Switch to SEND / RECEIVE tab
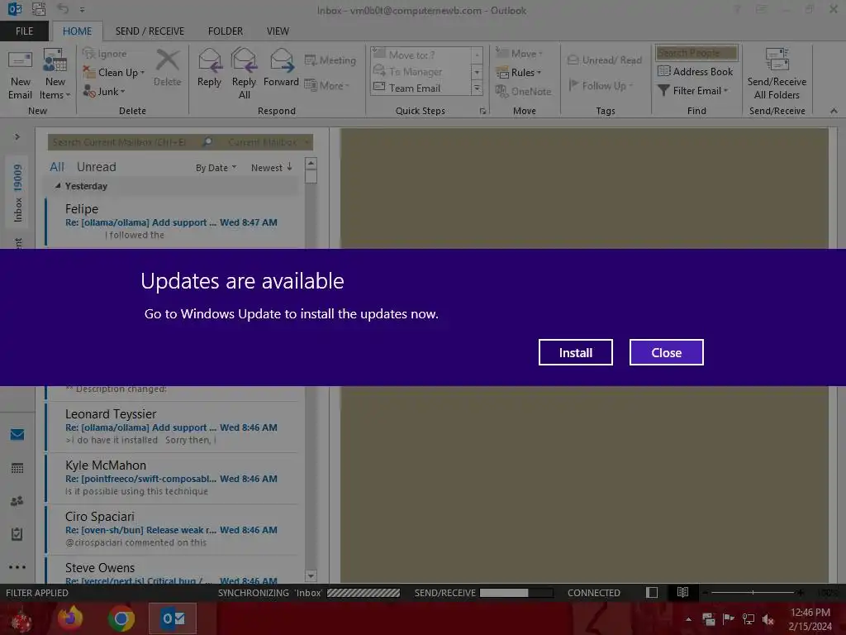 click(x=150, y=31)
